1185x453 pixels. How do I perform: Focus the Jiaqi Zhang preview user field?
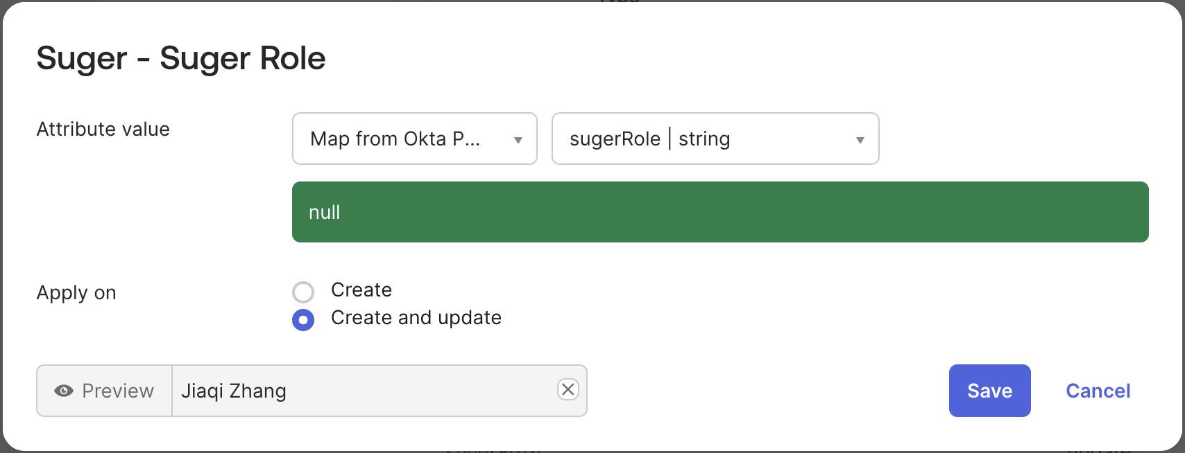[x=361, y=391]
